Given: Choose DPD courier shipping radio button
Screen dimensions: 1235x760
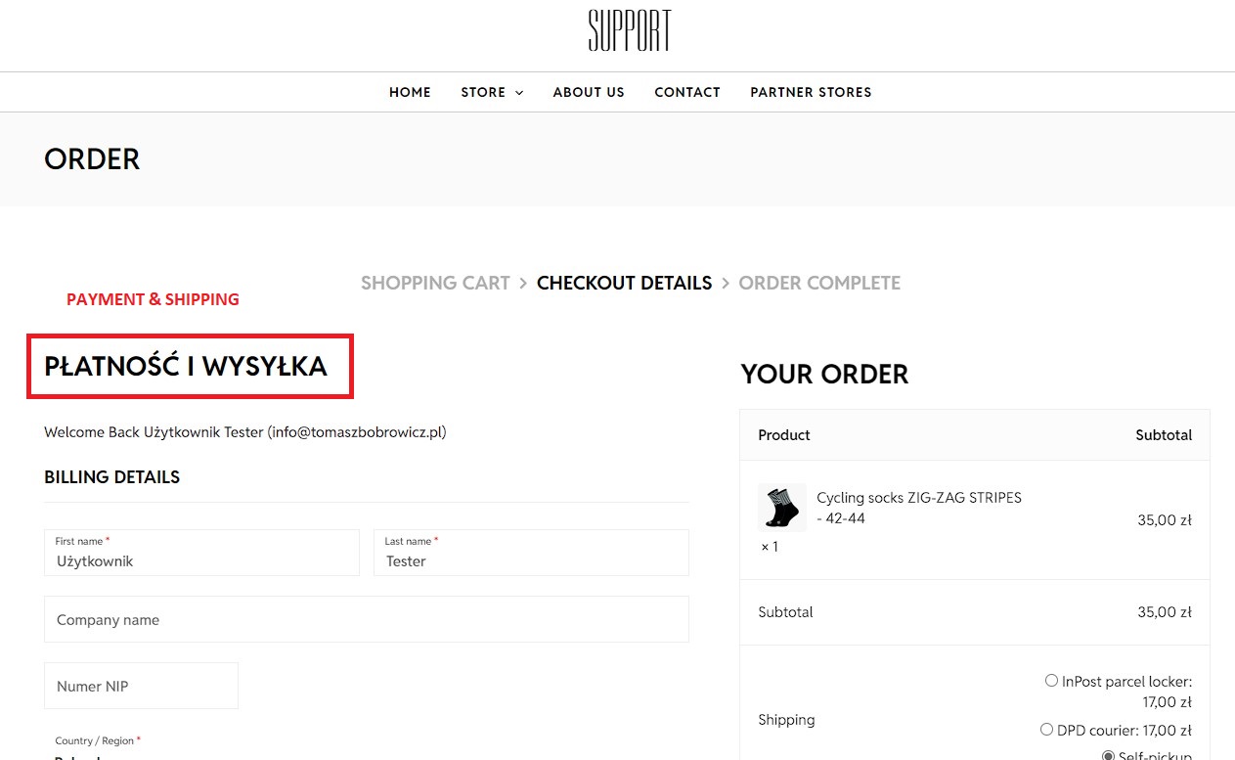Looking at the screenshot, I should point(1046,730).
